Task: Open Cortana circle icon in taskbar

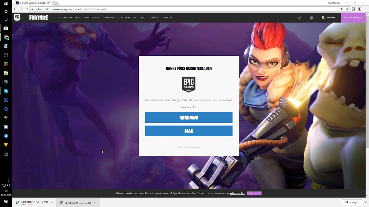Action: 6,11
